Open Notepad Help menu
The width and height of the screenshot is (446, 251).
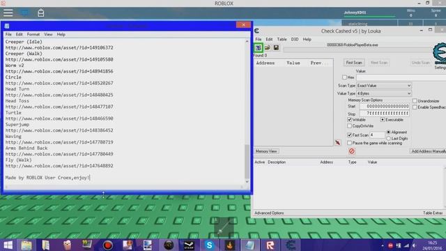(x=61, y=34)
